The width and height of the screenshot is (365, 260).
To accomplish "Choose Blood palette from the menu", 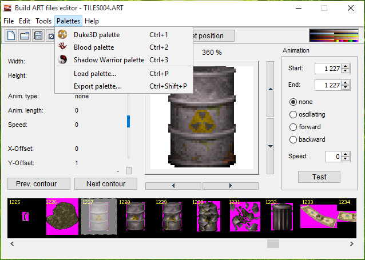I will 124,47.
